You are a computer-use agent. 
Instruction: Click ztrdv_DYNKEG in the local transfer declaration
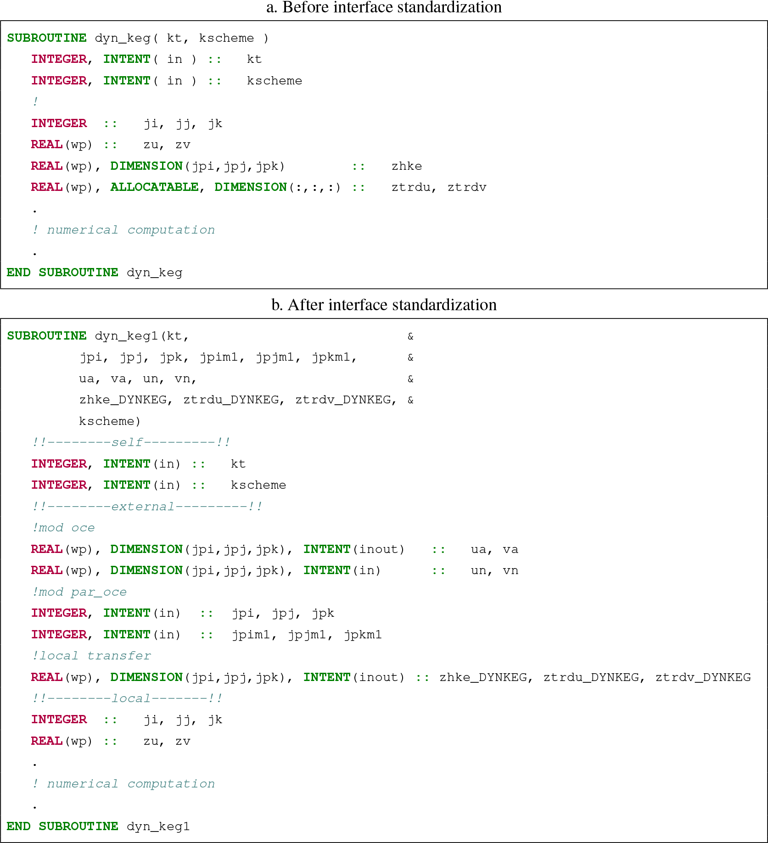(703, 677)
